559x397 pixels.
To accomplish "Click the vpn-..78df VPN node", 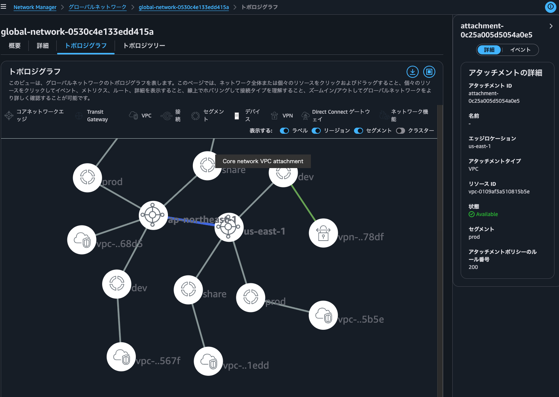I will click(323, 233).
